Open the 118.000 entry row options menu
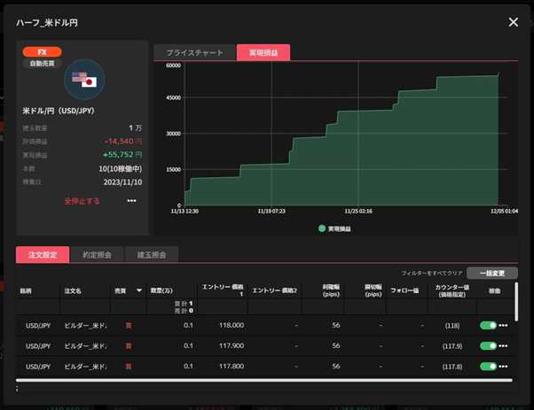The width and height of the screenshot is (534, 410). (x=503, y=325)
